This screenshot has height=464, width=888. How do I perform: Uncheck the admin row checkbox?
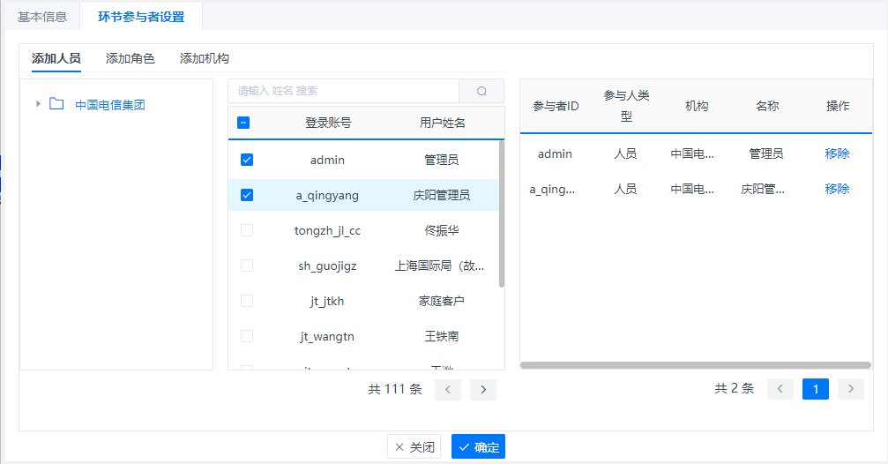[x=247, y=160]
